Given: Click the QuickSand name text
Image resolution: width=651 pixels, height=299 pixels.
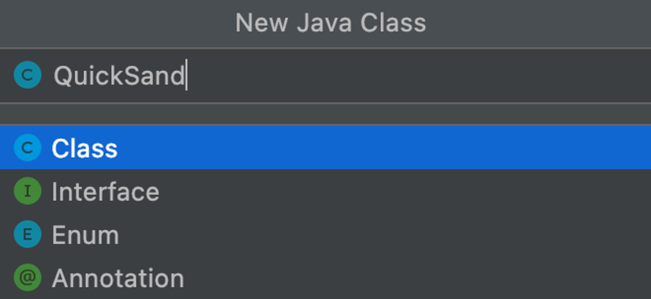Looking at the screenshot, I should click(119, 76).
